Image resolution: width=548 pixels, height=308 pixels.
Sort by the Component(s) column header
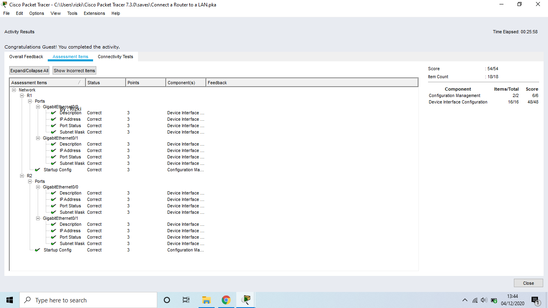(186, 83)
